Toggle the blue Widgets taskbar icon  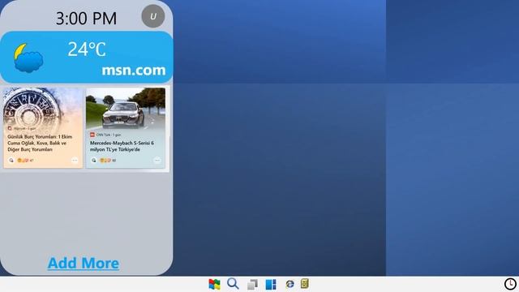pos(271,284)
